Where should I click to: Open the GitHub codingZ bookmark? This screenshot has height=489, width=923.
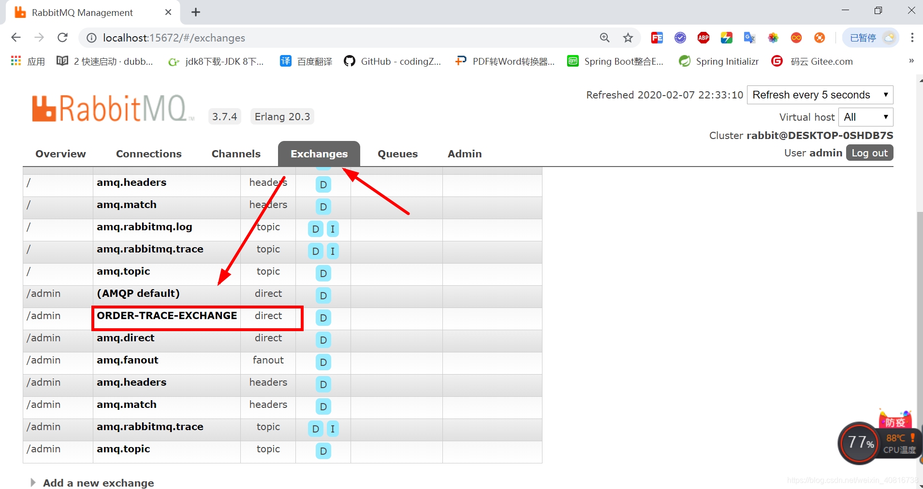[x=393, y=61]
